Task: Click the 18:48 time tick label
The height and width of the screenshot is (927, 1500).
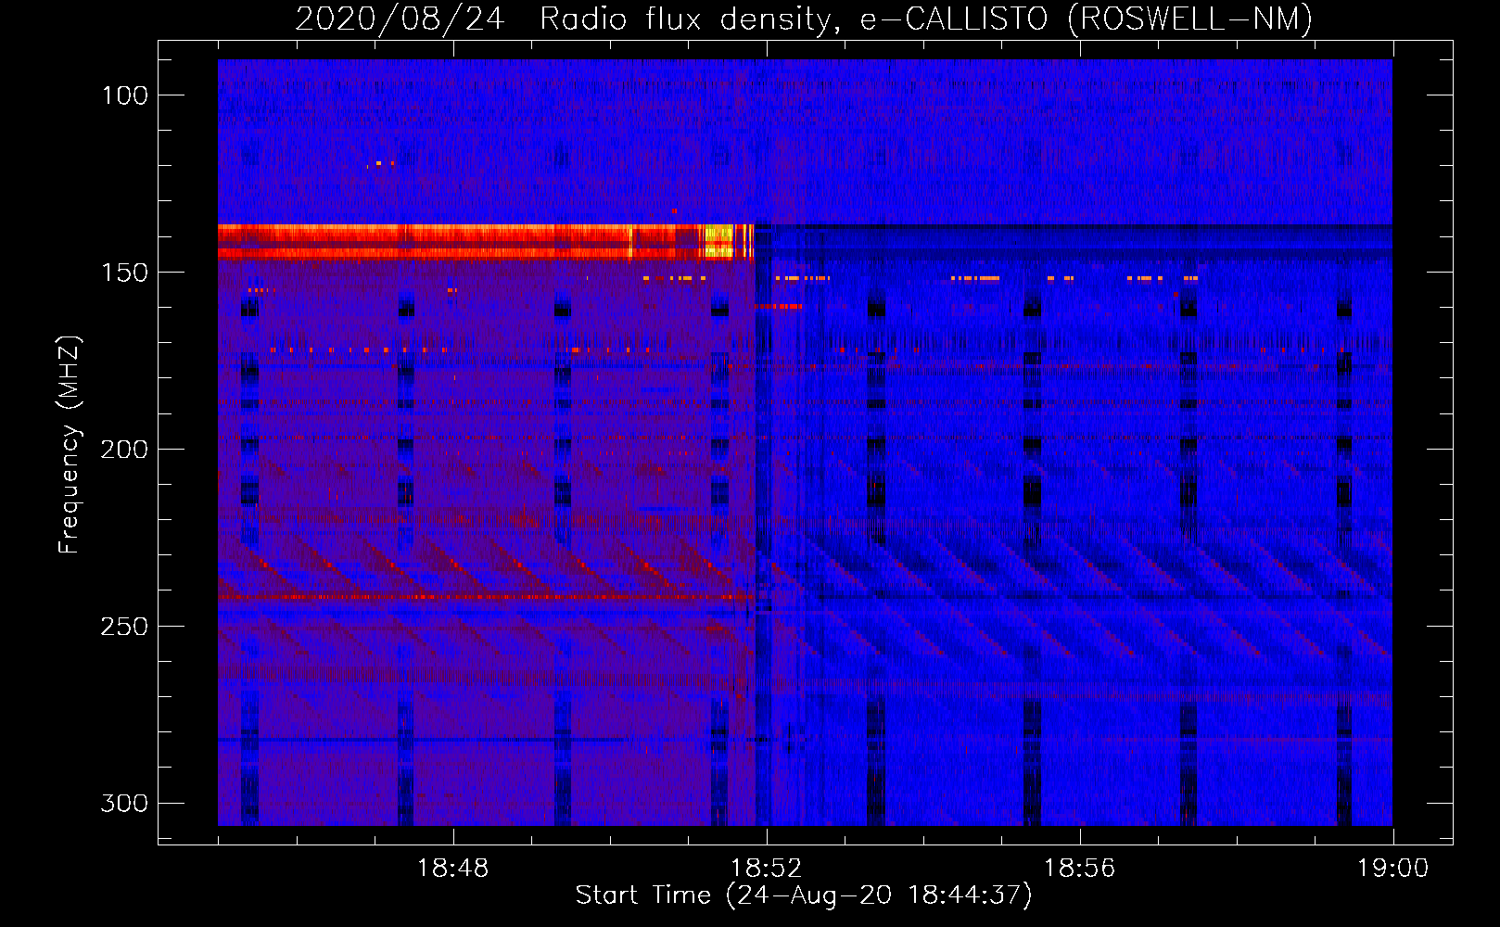Action: point(452,869)
